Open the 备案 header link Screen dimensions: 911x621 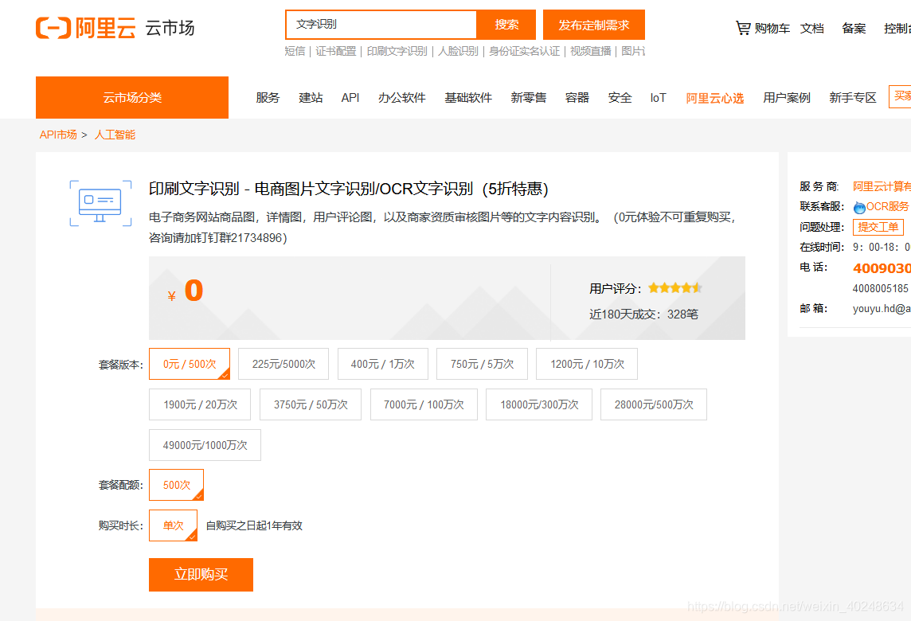point(854,29)
